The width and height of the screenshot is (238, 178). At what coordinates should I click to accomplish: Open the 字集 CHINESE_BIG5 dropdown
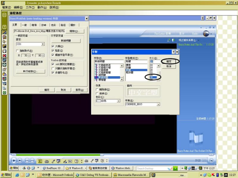[159, 104]
